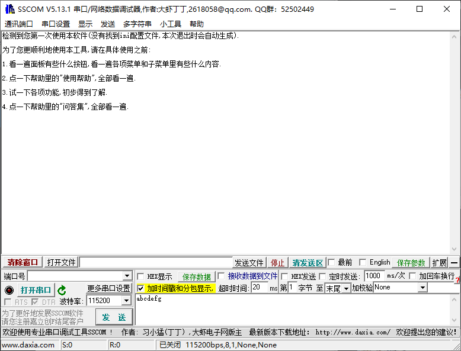Viewport: 461px width, 351px height.
Task: Open the 串口设置 menu
Action: pos(56,24)
